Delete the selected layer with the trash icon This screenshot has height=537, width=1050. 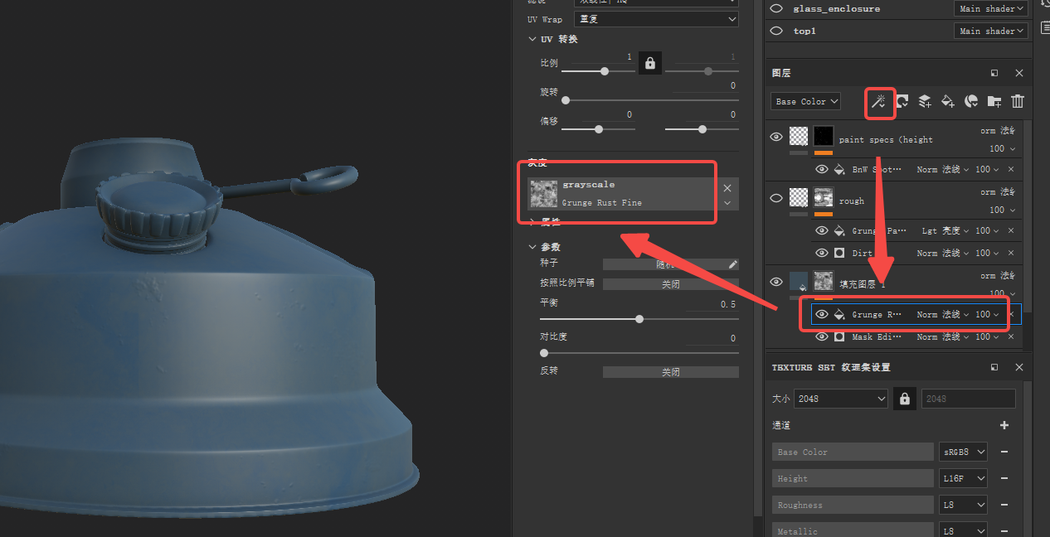1018,101
